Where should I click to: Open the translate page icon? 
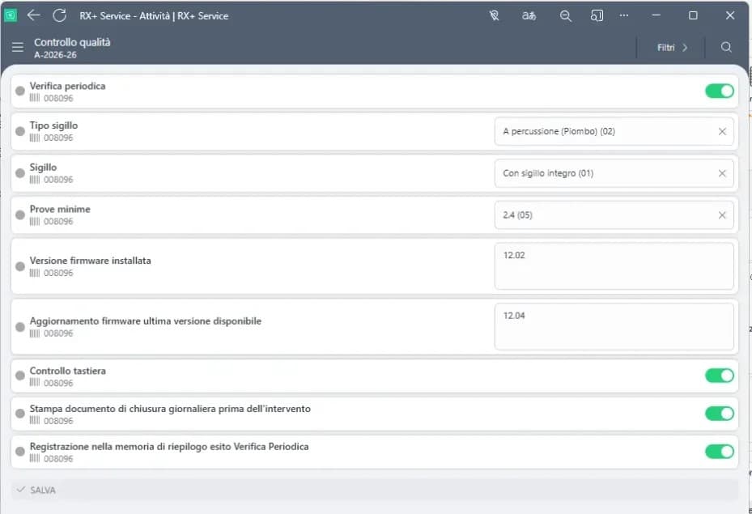click(x=529, y=15)
